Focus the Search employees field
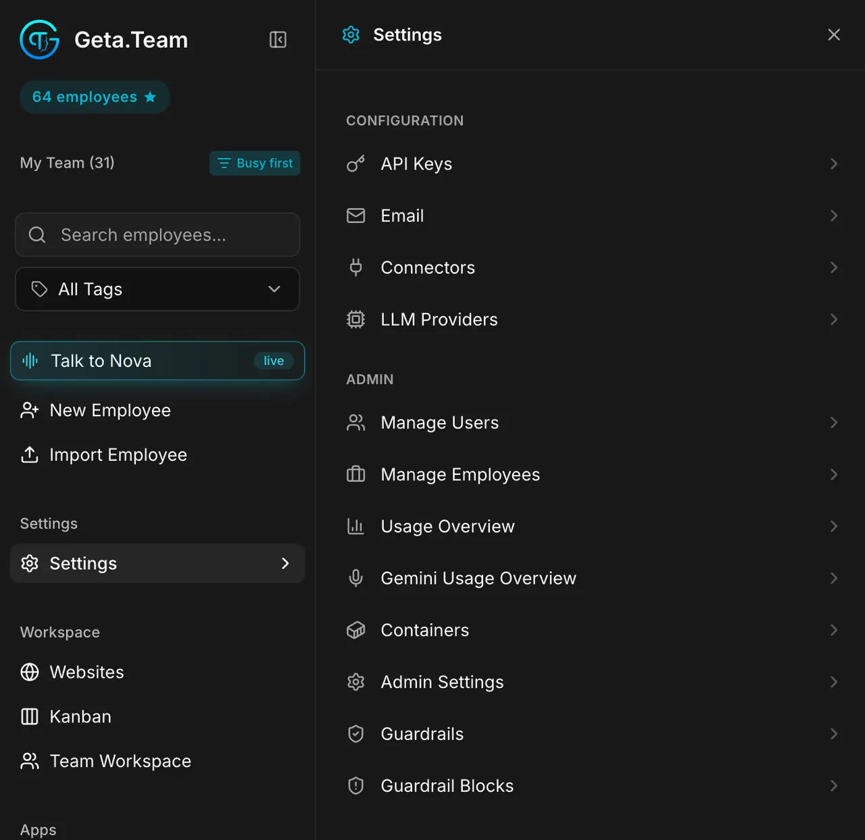The height and width of the screenshot is (840, 865). click(157, 234)
